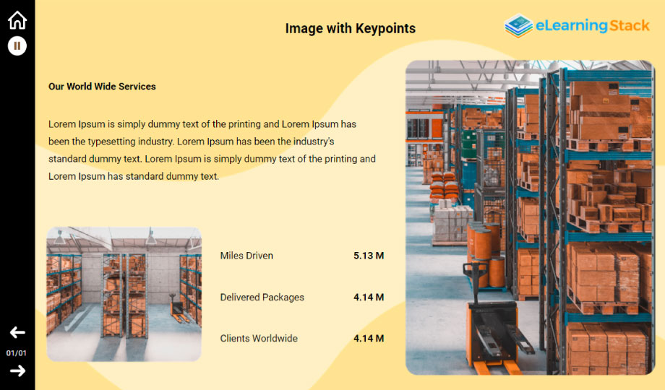Click the pallet jack in the small thumbnail
Screen dimensions: 665x390
pos(176,308)
